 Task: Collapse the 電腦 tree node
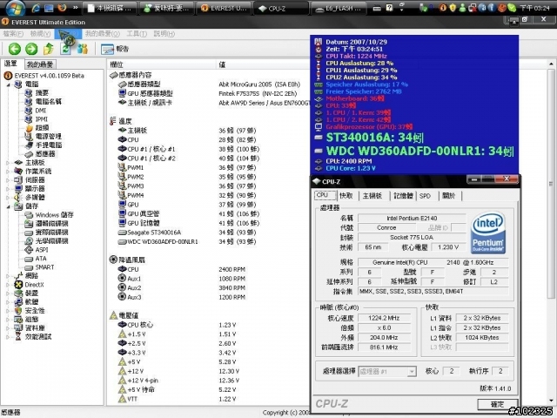pos(8,84)
